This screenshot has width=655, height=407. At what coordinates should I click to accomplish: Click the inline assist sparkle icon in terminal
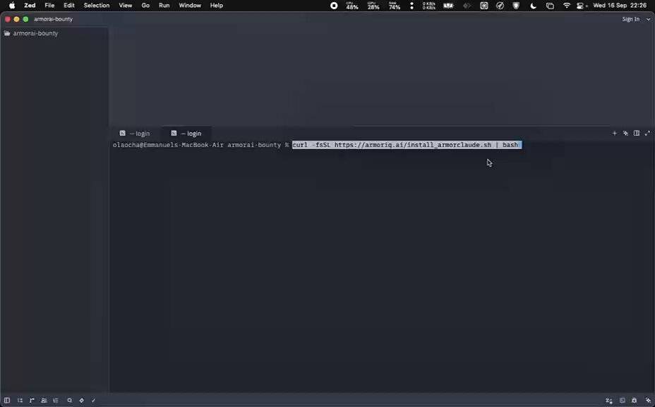[x=625, y=133]
